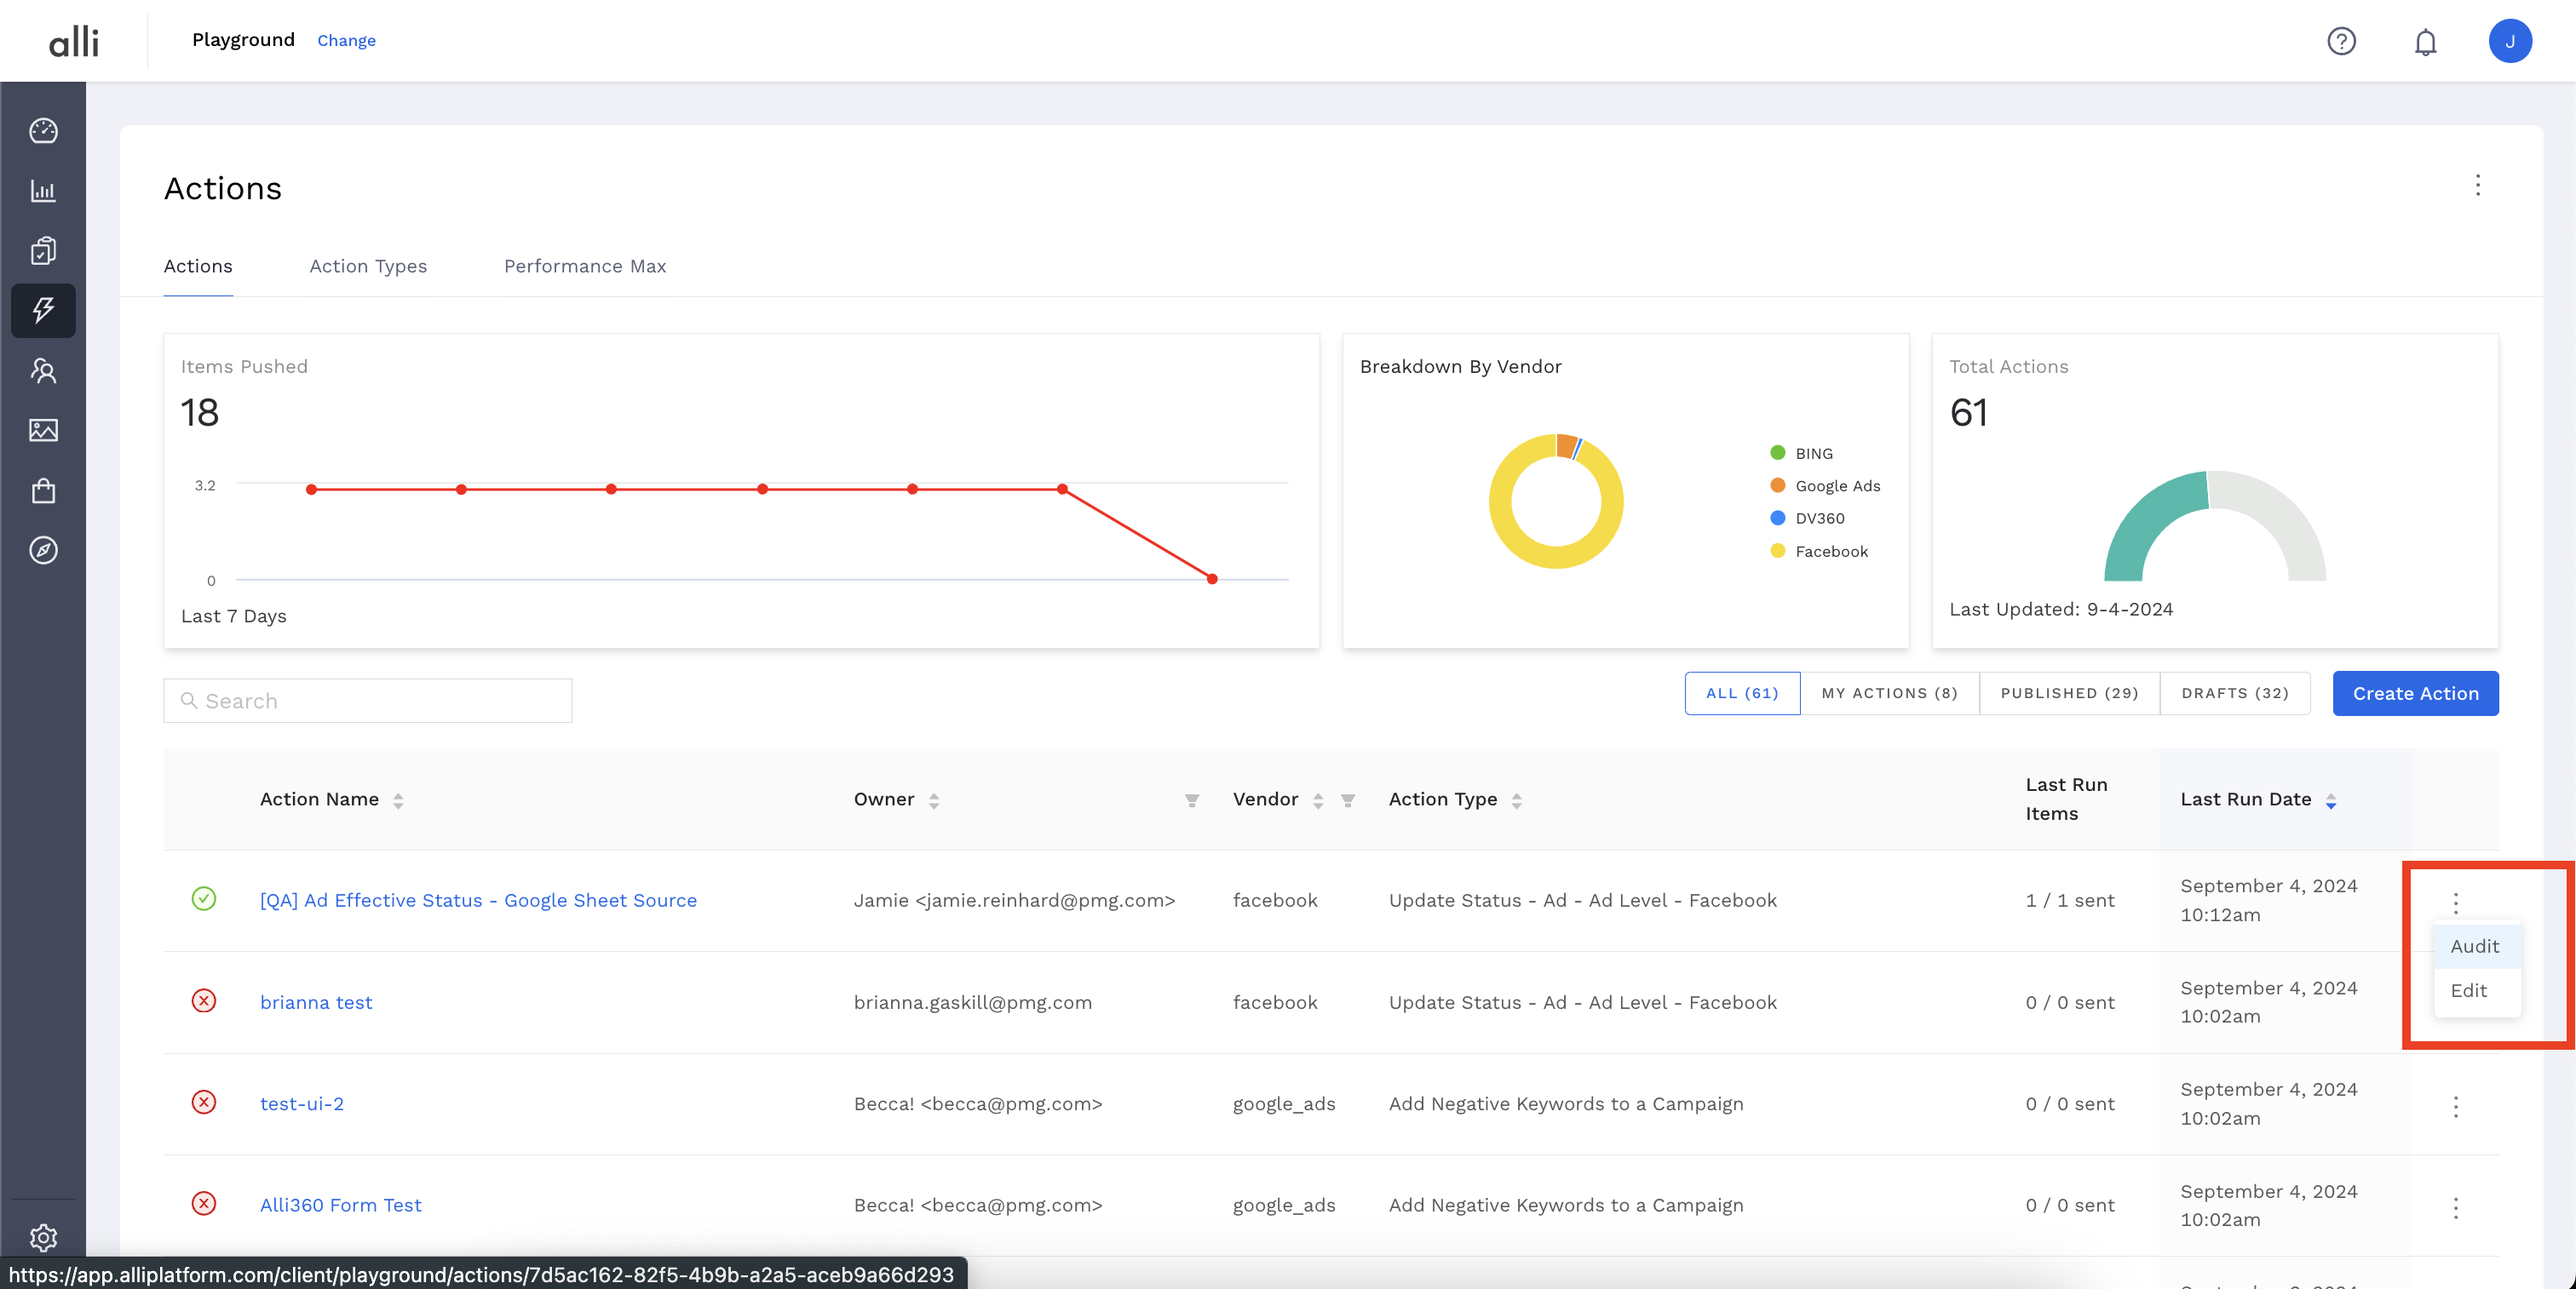Open the Vendor column filter funnel
Screen dimensions: 2576x1289
pyautogui.click(x=1348, y=800)
